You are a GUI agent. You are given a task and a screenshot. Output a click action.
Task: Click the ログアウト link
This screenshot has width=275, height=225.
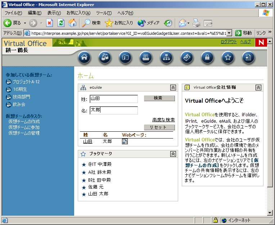pos(229,42)
